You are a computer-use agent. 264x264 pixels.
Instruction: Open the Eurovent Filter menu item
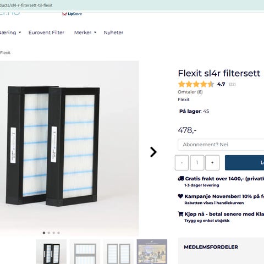pyautogui.click(x=46, y=32)
